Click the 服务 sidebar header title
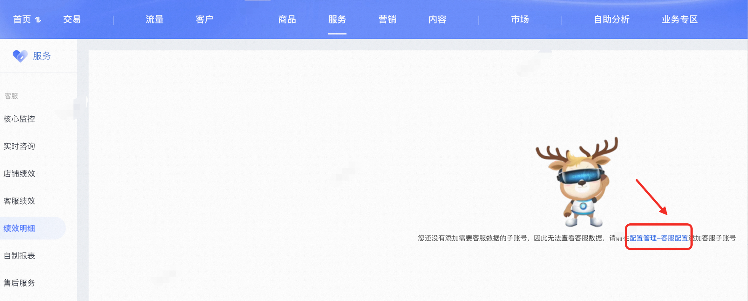This screenshot has height=301, width=748. point(42,56)
